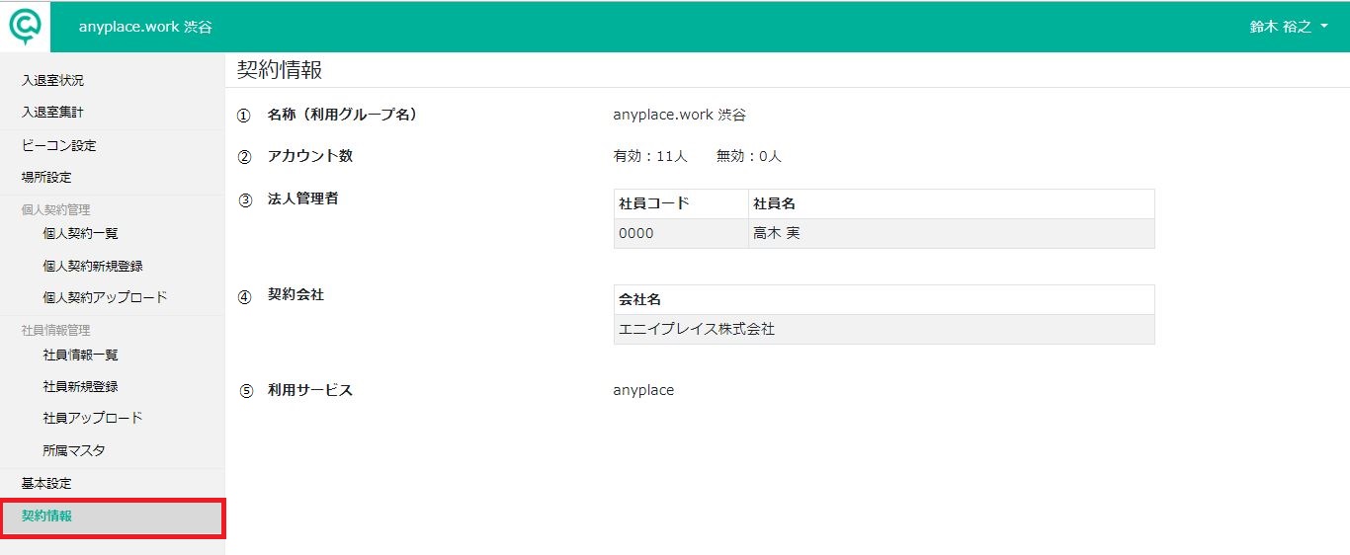Click the 契約情報 page heading
This screenshot has height=555, width=1350.
(280, 70)
